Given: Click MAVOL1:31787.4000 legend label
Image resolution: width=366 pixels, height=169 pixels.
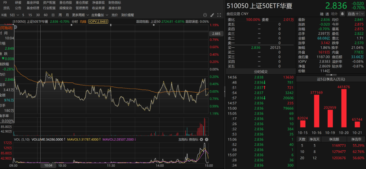Looking at the screenshot, I should 83,140.
